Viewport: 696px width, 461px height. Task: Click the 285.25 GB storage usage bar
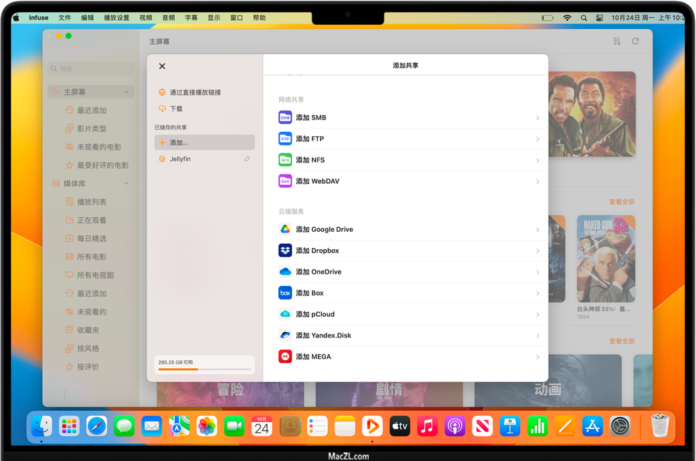(x=204, y=369)
